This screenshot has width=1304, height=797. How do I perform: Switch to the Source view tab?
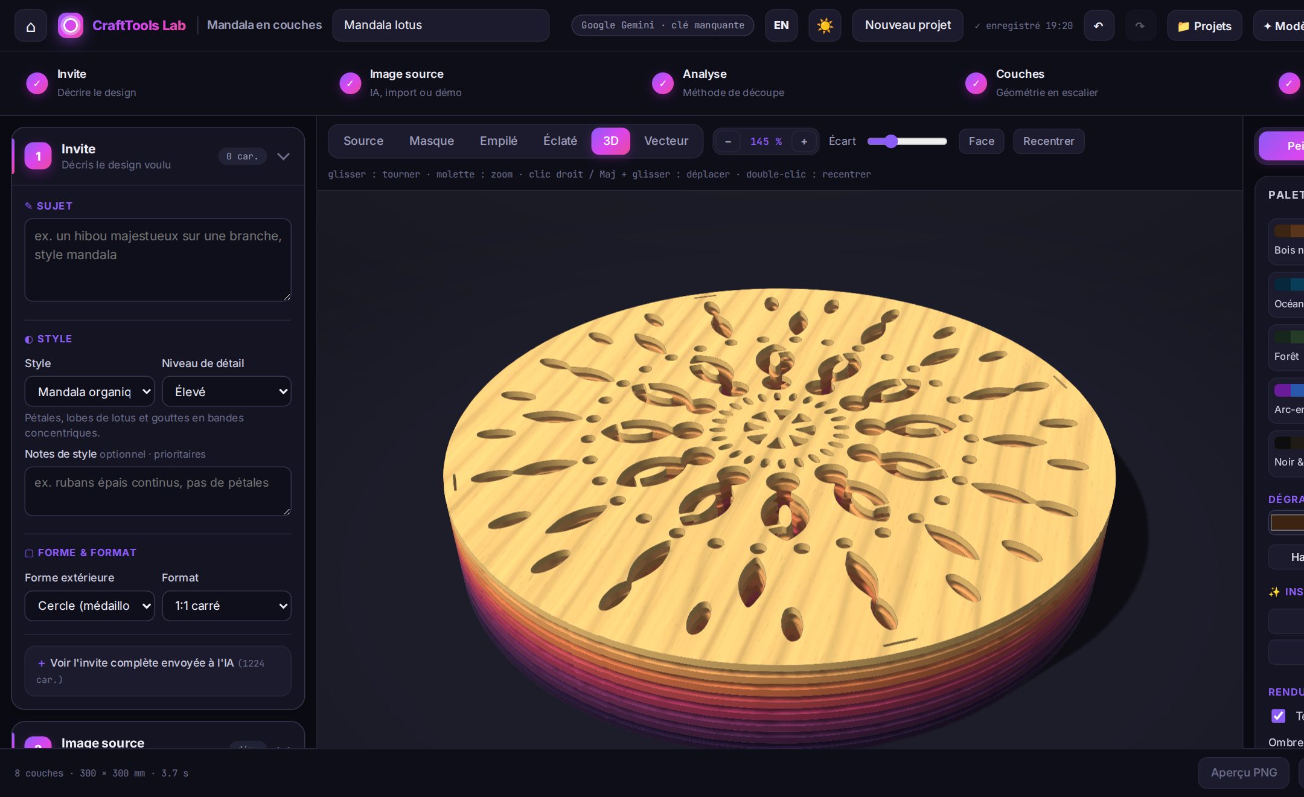[x=363, y=141]
